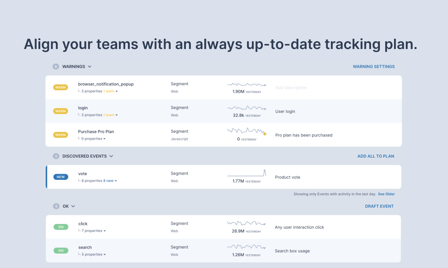
Task: Click the discovered events count badge
Action: (x=56, y=156)
